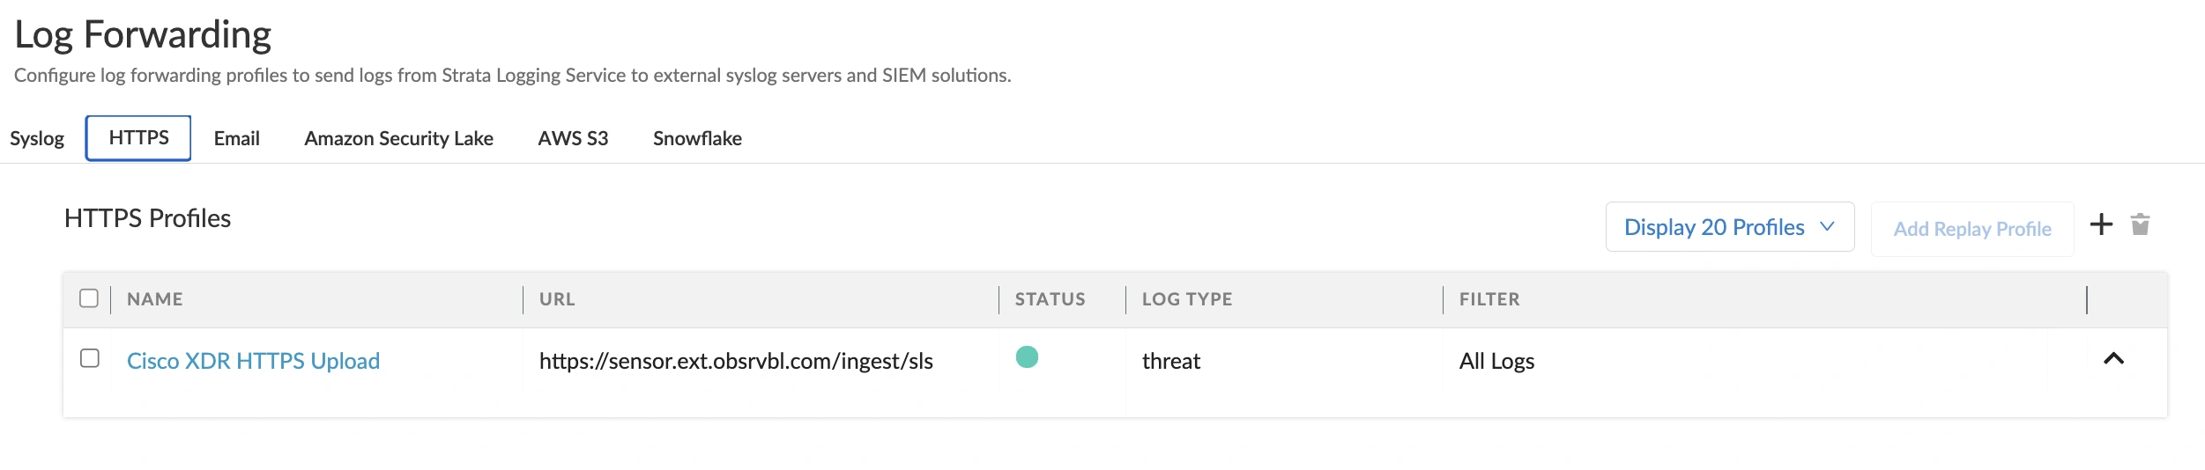Open the Snowflake tab

click(x=697, y=138)
